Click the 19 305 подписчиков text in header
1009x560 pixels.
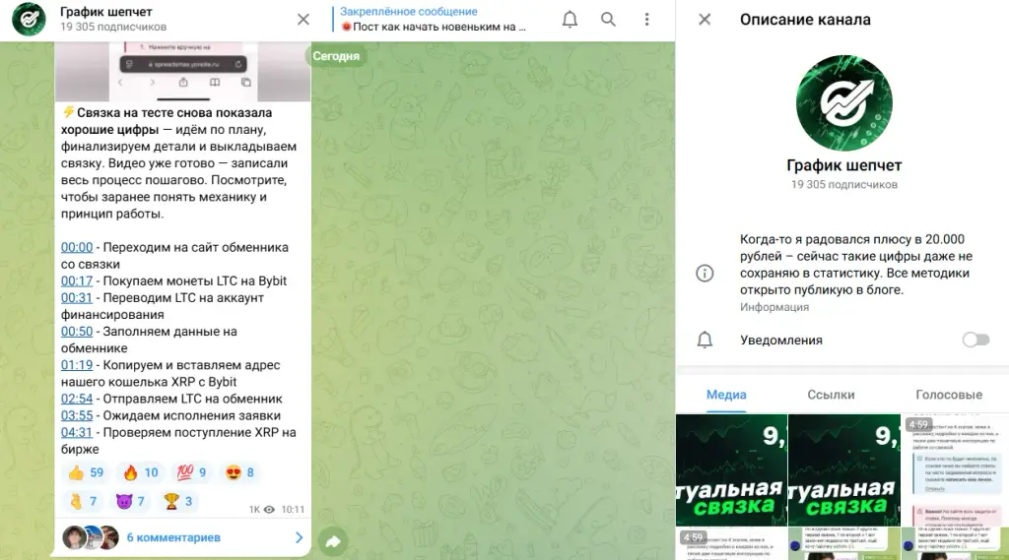click(x=113, y=27)
